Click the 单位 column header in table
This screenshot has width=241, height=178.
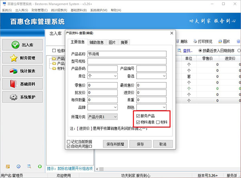pos(189,58)
